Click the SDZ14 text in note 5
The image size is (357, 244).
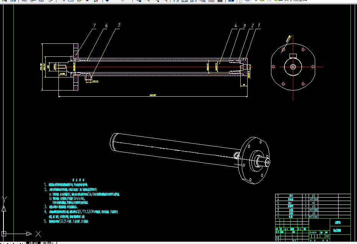pos(65,221)
